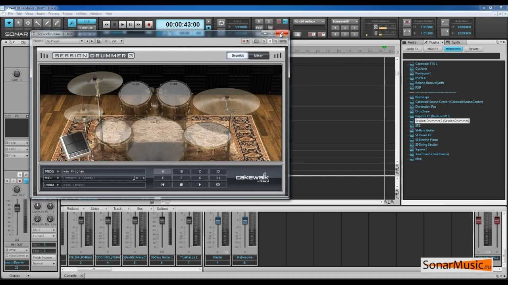508x285 pixels.
Task: Select the Move tool cross icon
Action: pos(28,23)
